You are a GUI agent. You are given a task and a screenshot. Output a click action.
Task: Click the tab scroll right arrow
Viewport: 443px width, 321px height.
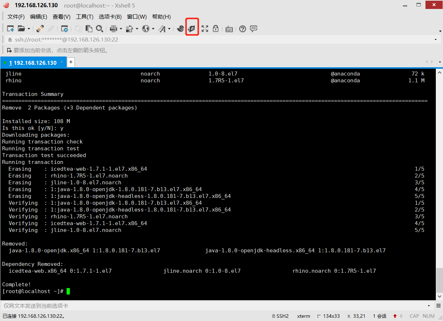432,62
